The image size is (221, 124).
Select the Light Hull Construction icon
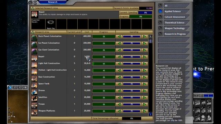click(34, 65)
